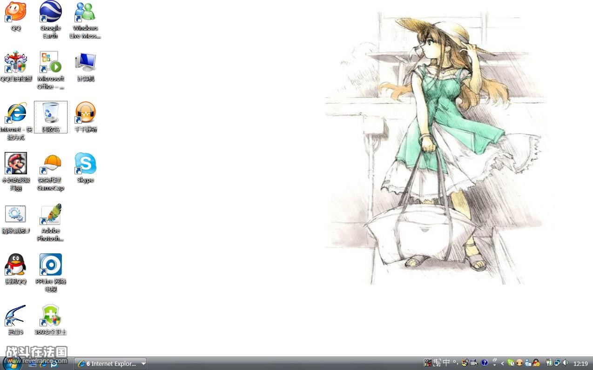Click the language bar restore/options button

tap(494, 363)
